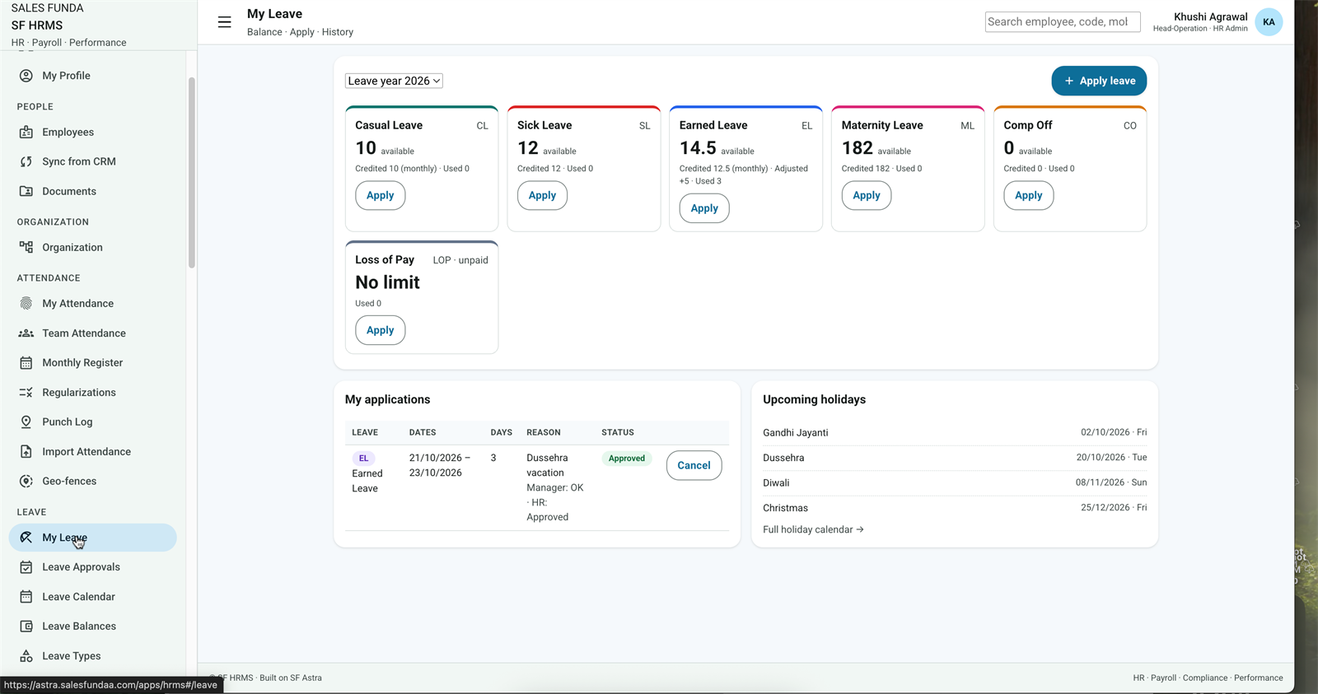Open Team Attendance menu item
The width and height of the screenshot is (1318, 694).
click(x=93, y=333)
